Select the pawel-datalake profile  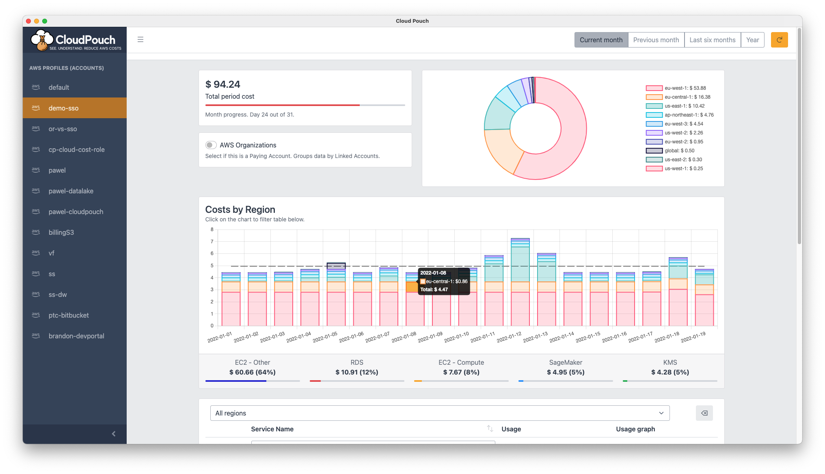coord(71,191)
